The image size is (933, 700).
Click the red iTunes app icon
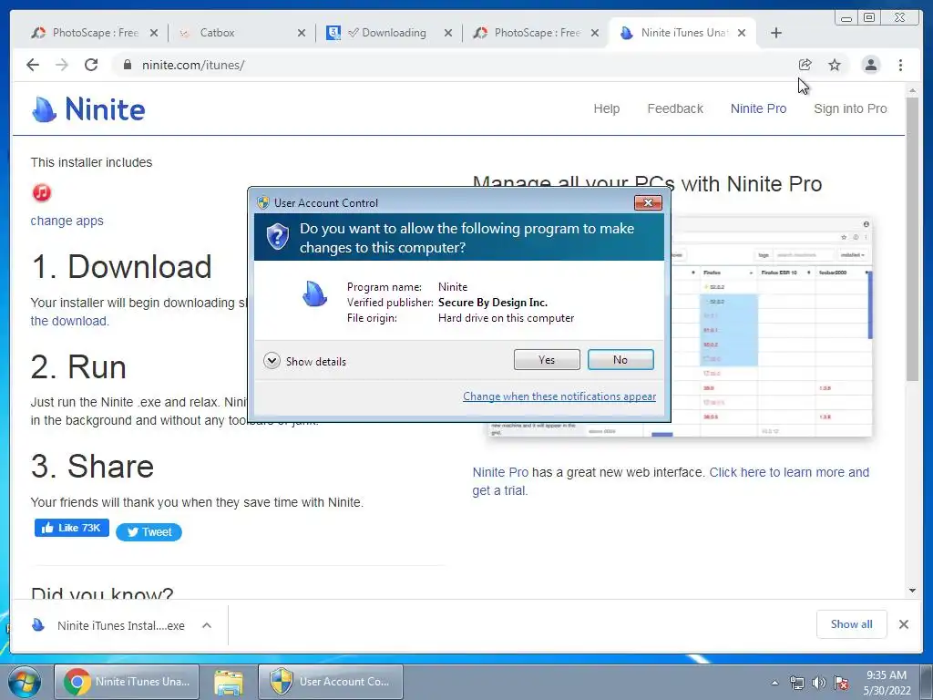[42, 192]
